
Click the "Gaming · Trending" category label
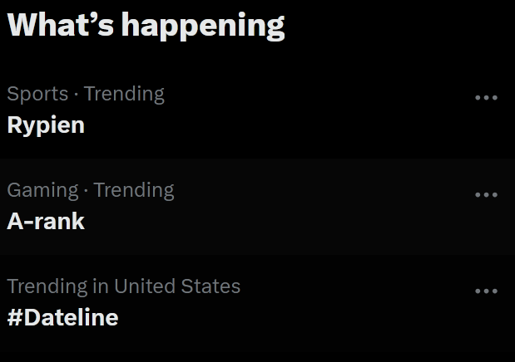(x=91, y=190)
